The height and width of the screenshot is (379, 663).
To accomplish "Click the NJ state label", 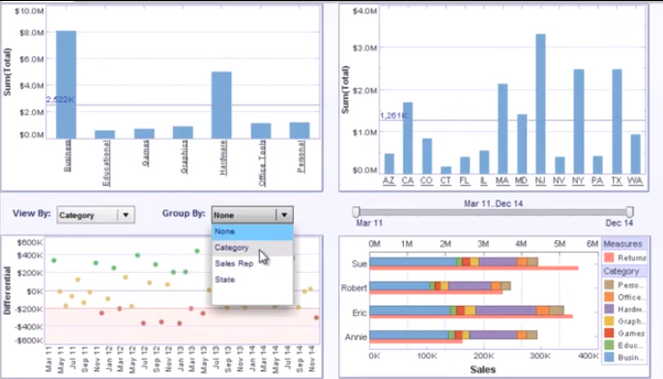I will pyautogui.click(x=540, y=180).
